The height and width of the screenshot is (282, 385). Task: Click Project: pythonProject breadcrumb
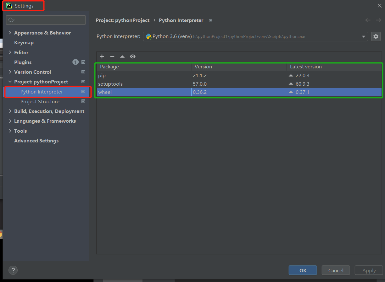[123, 20]
